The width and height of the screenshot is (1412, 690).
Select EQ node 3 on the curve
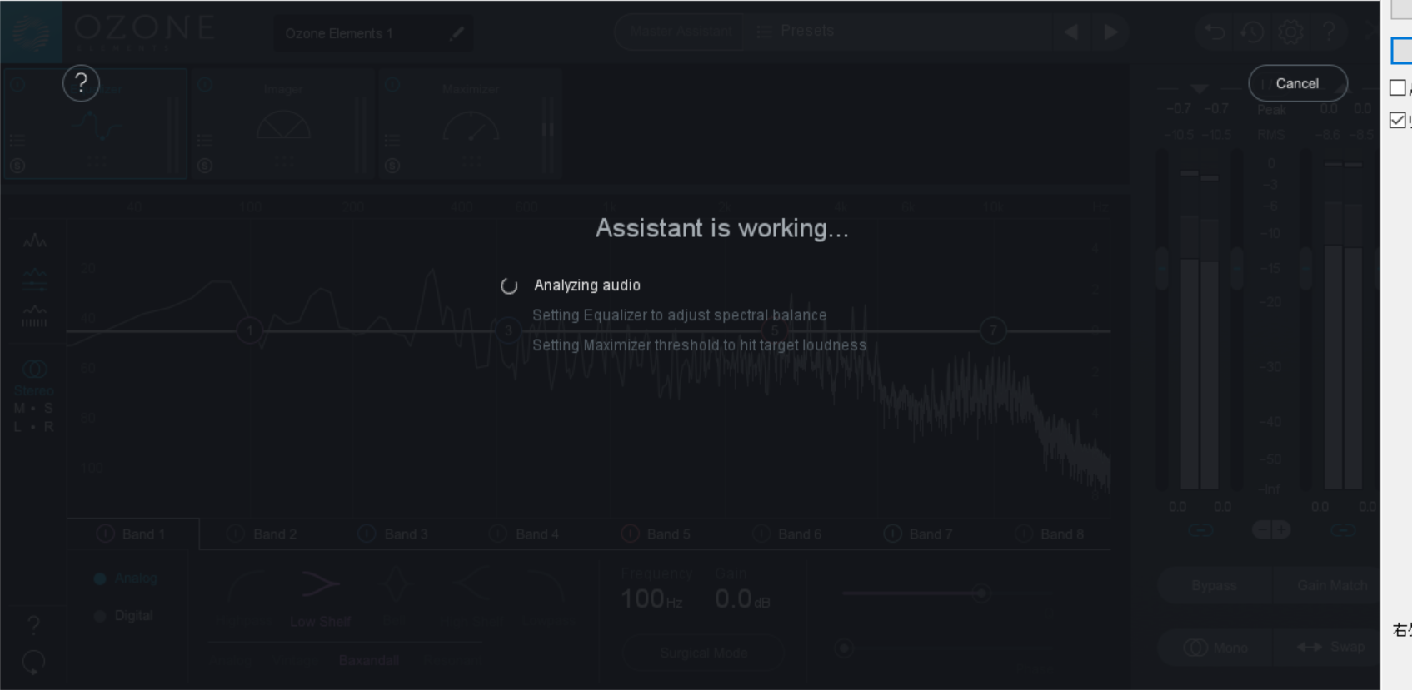pos(508,330)
